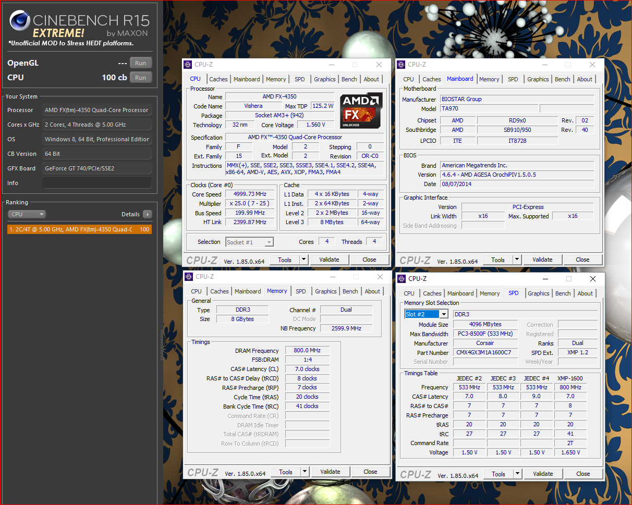This screenshot has width=632, height=505.
Task: Click the chipset value 'RD9x0'
Action: [x=517, y=120]
